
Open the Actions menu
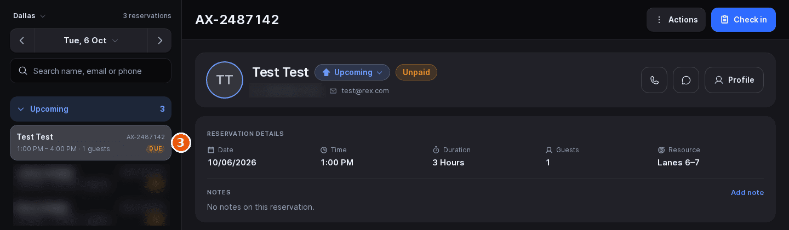(x=676, y=20)
